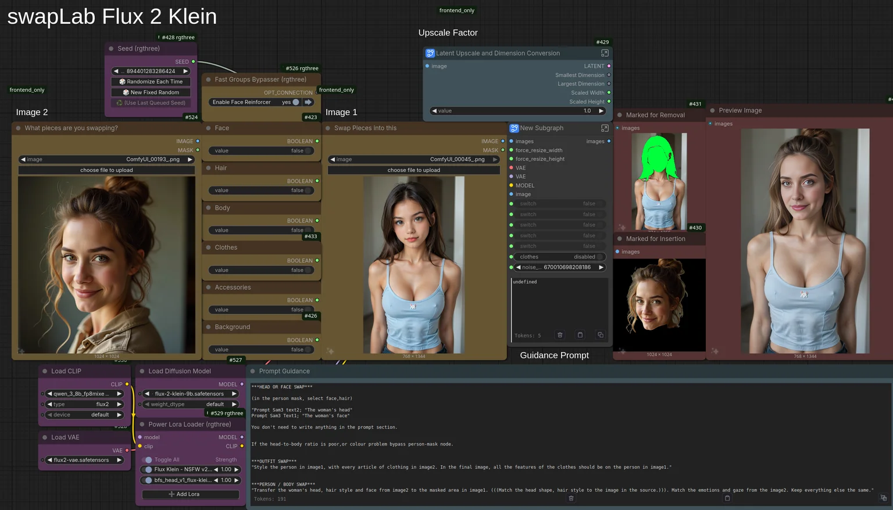Open the New Subgraph expand icon

605,128
